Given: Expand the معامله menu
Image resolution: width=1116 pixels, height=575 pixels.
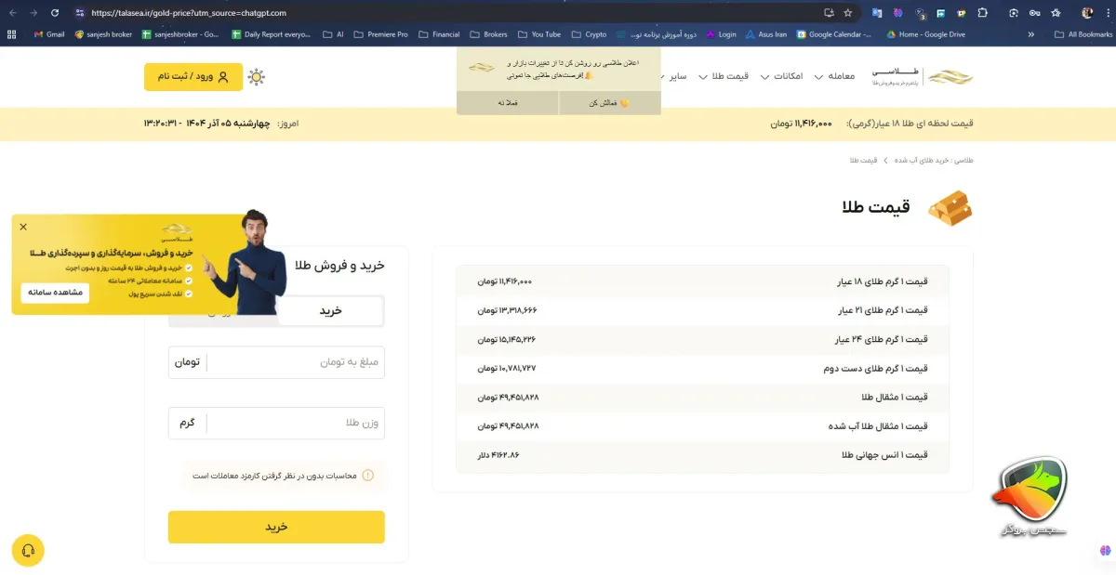Looking at the screenshot, I should click(834, 76).
